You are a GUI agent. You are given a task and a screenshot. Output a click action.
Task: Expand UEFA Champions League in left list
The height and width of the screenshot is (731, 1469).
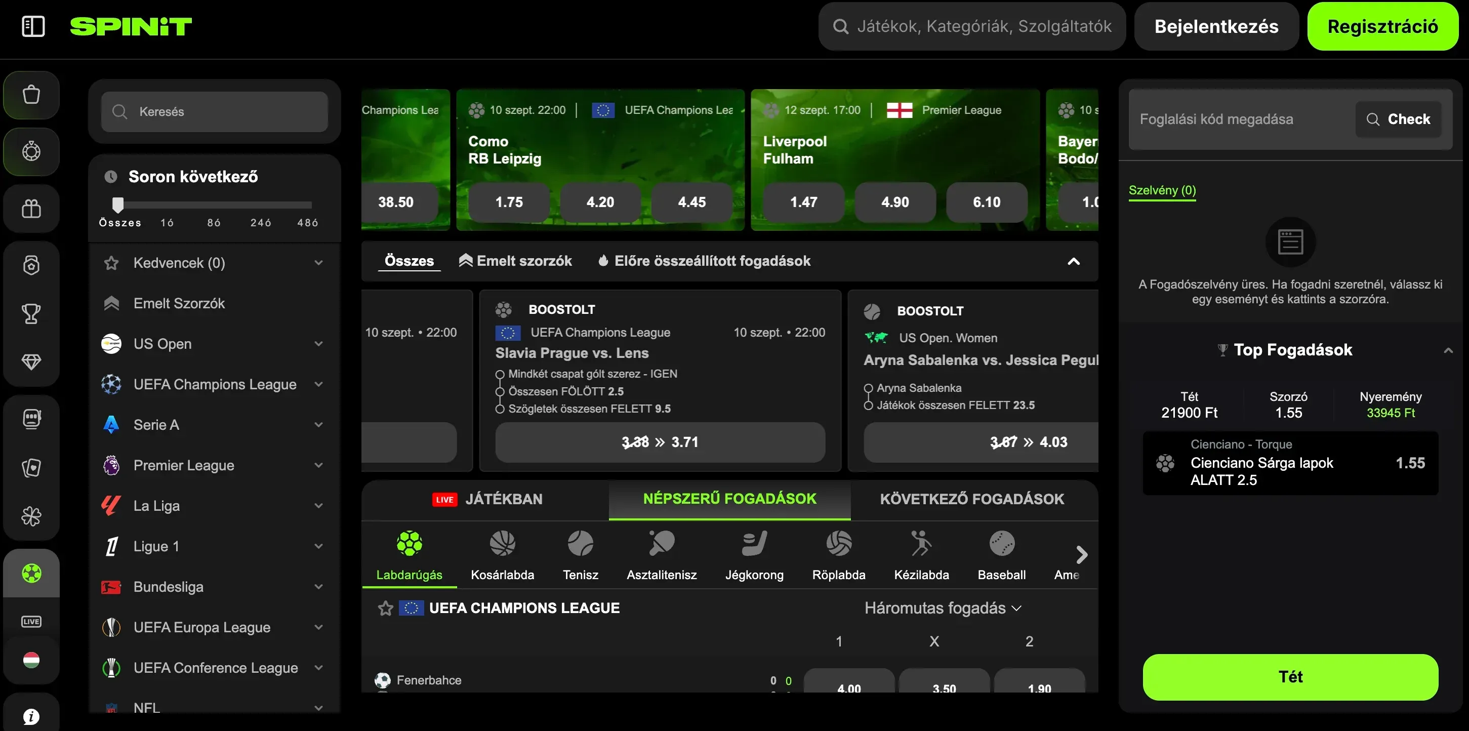coord(319,384)
